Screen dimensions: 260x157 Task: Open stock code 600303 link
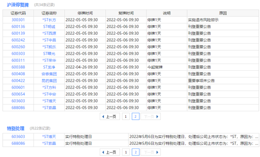tap(18, 54)
